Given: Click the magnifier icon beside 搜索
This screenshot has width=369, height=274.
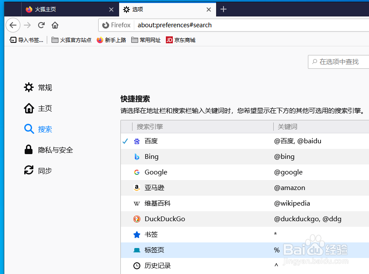Looking at the screenshot, I should 29,129.
